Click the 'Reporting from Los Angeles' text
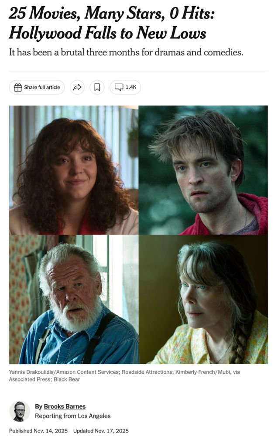 72,416
